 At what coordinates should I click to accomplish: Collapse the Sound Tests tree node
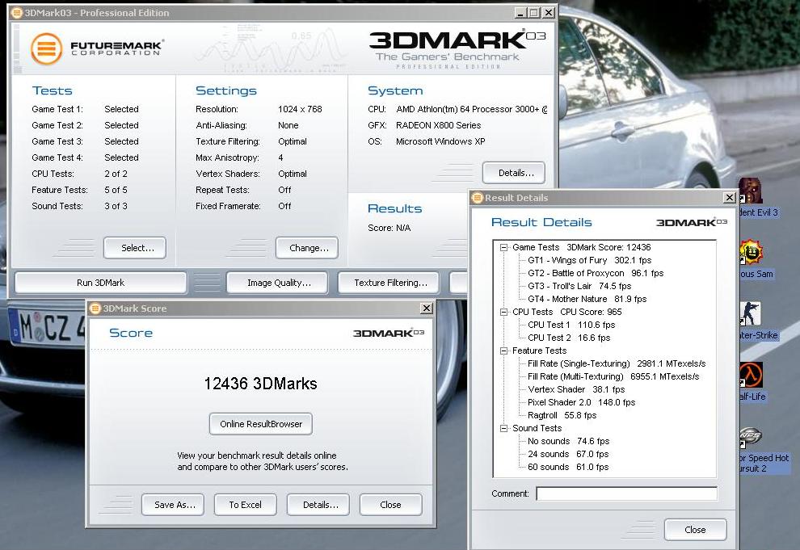tap(503, 428)
